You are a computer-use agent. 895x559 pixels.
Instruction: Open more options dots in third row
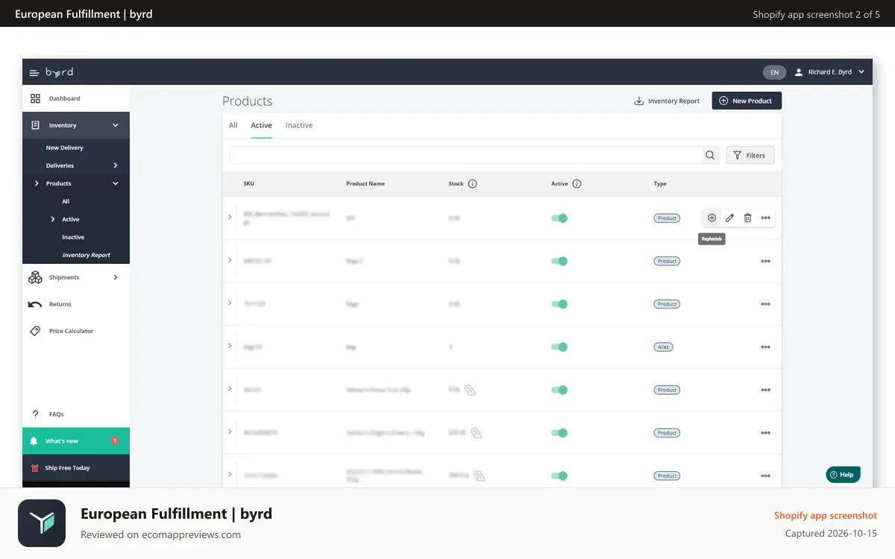tap(765, 304)
